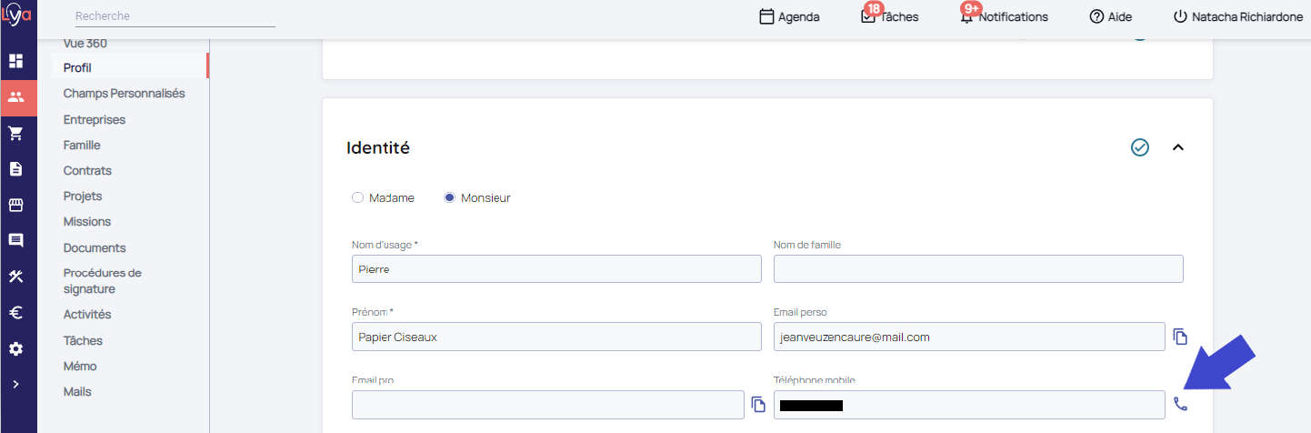Click the Identité validation checkmark icon
The height and width of the screenshot is (433, 1311).
[x=1139, y=147]
